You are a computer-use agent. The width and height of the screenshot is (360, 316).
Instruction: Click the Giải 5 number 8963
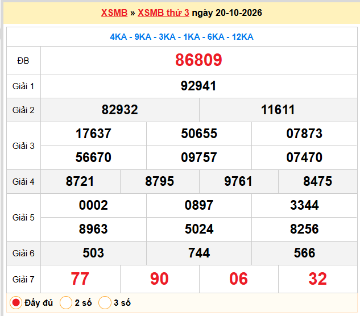point(93,229)
